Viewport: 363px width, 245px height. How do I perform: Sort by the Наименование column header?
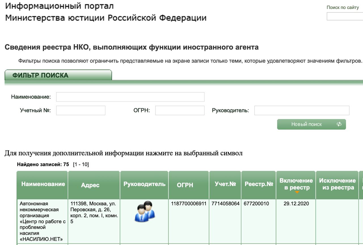(43, 185)
